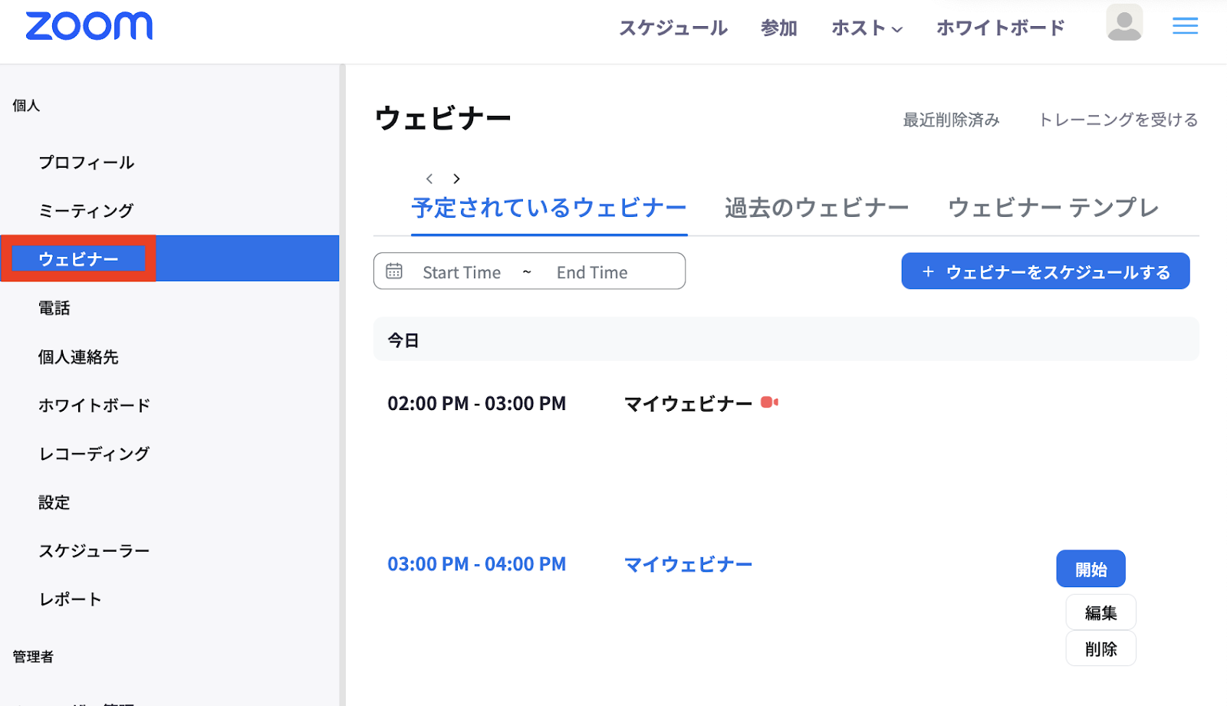This screenshot has height=706, width=1227.
Task: Click the 03:00 PM - 04:00 PM time link
Action: pos(476,564)
